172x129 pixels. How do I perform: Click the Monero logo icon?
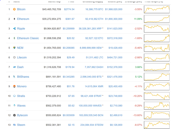(x=14, y=86)
